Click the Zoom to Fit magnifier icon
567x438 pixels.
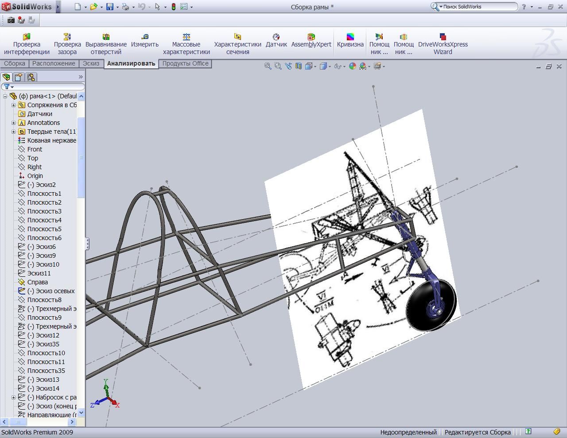tap(268, 66)
